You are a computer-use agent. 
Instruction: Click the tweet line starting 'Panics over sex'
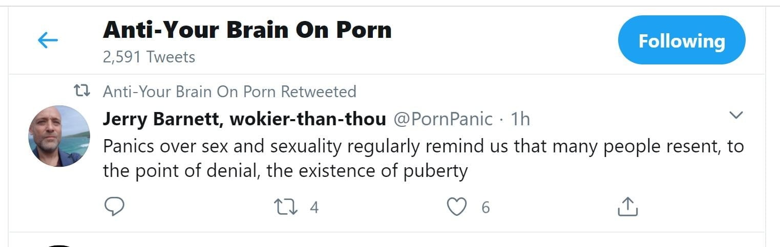(x=423, y=146)
